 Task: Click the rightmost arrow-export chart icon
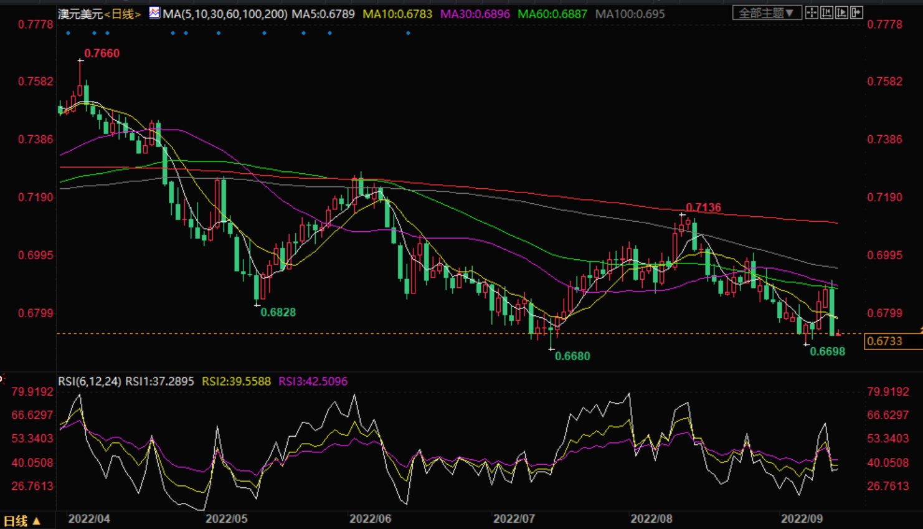click(x=856, y=13)
